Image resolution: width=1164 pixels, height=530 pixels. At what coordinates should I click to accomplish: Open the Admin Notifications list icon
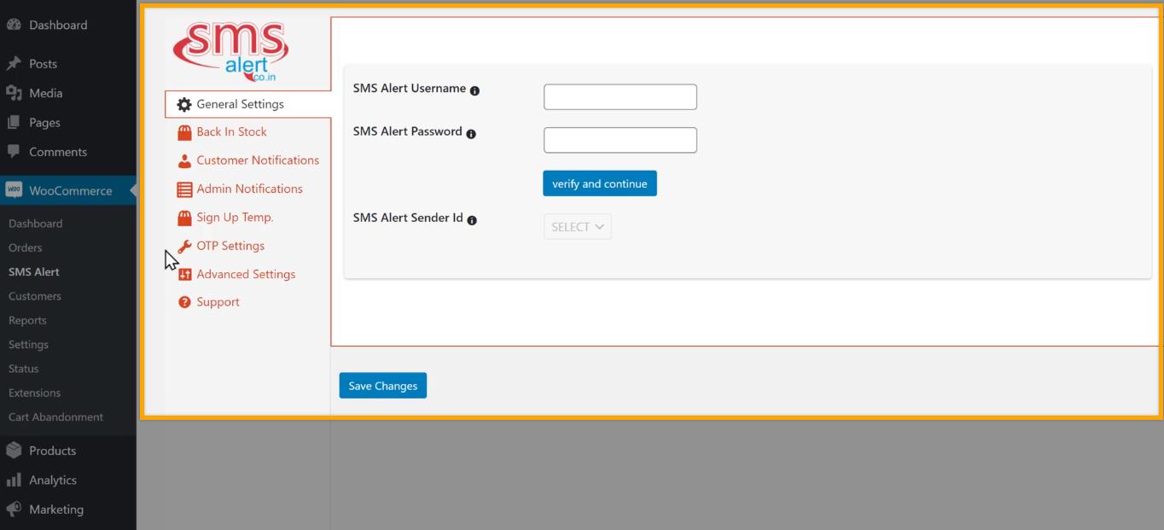183,188
